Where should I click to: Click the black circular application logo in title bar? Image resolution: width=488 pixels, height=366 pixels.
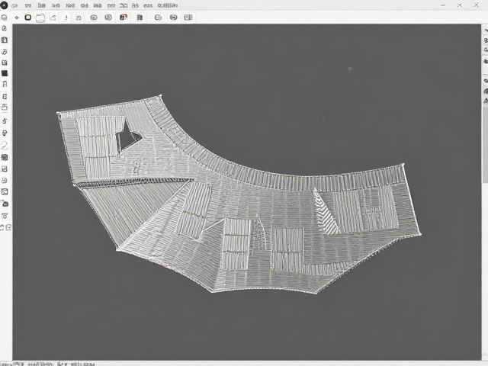pyautogui.click(x=3, y=5)
